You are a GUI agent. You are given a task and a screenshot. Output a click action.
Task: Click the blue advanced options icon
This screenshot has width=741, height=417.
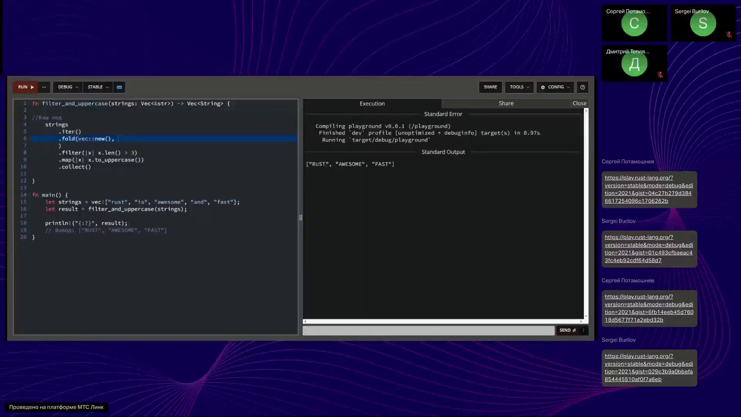pos(119,87)
